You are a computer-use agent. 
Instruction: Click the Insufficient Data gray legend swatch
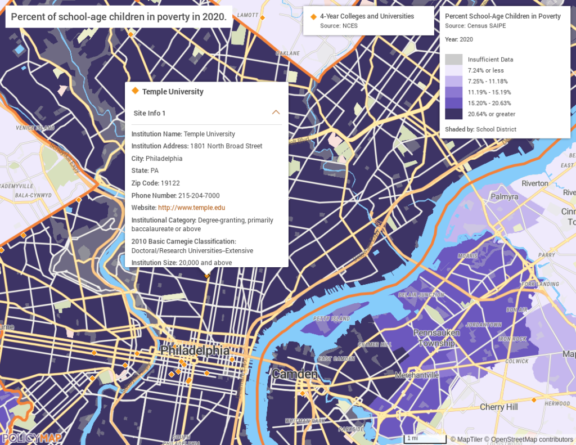tap(454, 60)
